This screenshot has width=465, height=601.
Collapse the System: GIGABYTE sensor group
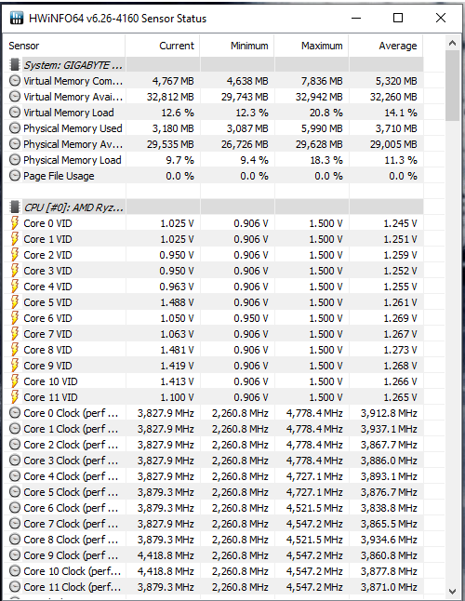(73, 65)
